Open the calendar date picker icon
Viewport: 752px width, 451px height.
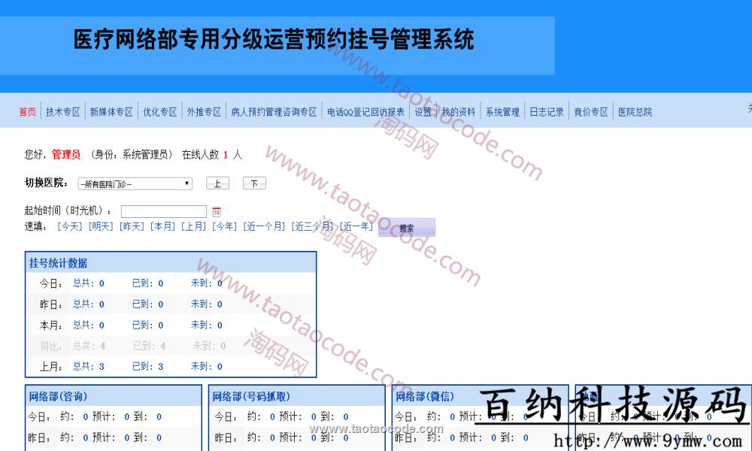pos(217,212)
